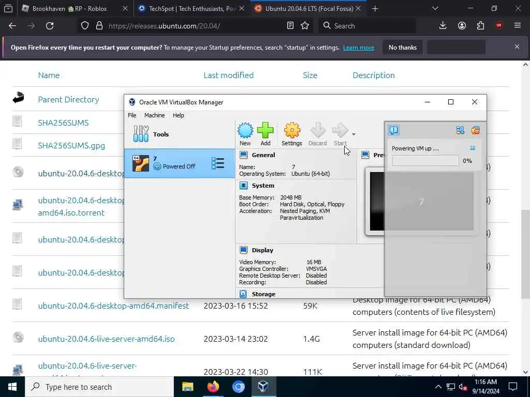Click the System section header
The image size is (530, 397).
(263, 186)
